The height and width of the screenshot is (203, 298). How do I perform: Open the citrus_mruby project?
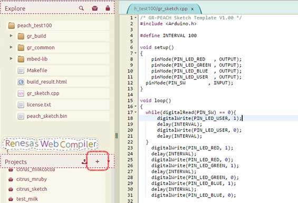tap(32, 179)
